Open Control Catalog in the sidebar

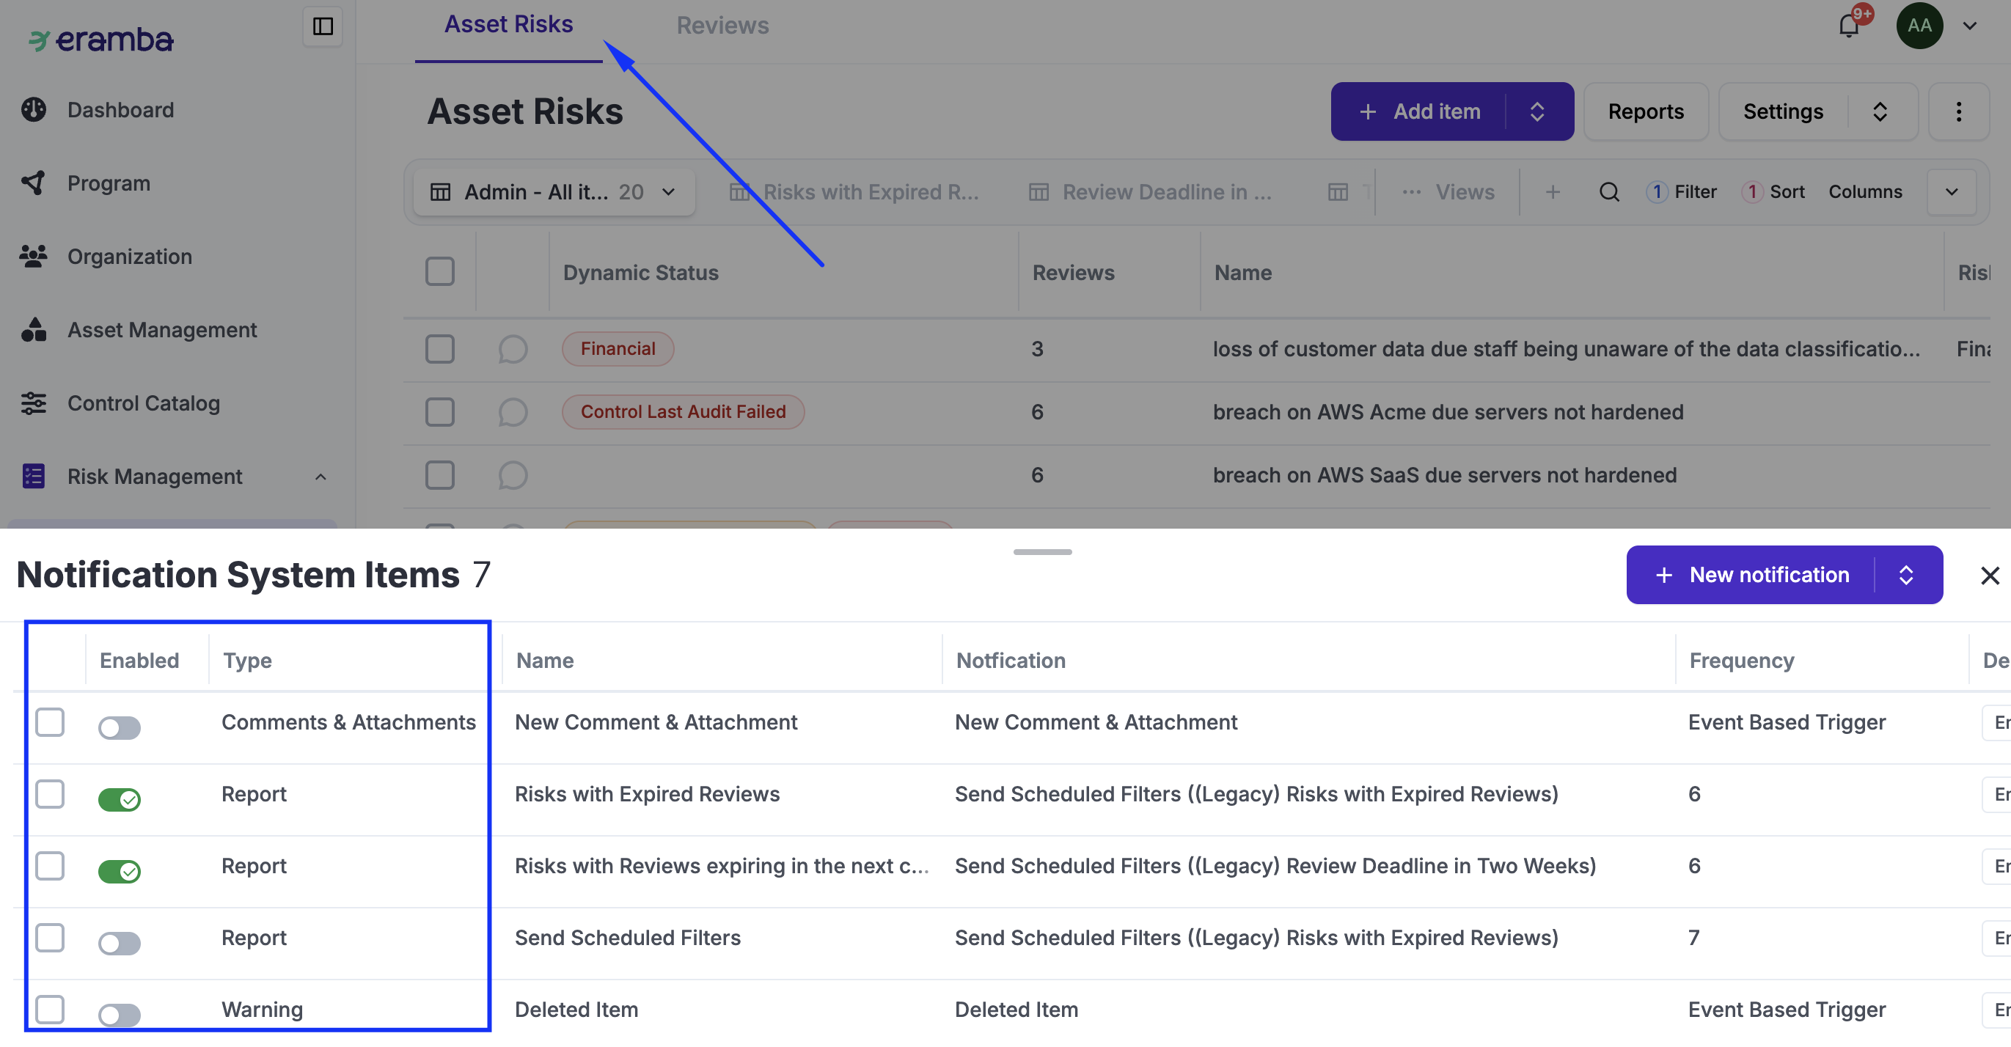(x=144, y=403)
